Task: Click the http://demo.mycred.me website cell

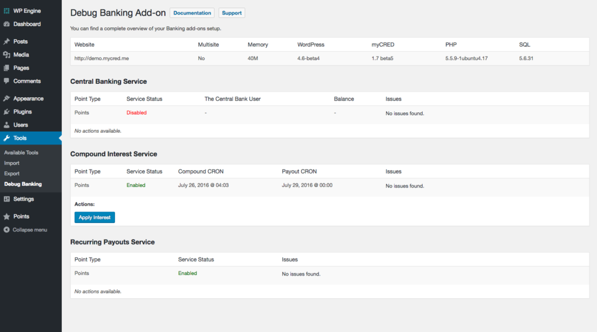Action: tap(101, 58)
